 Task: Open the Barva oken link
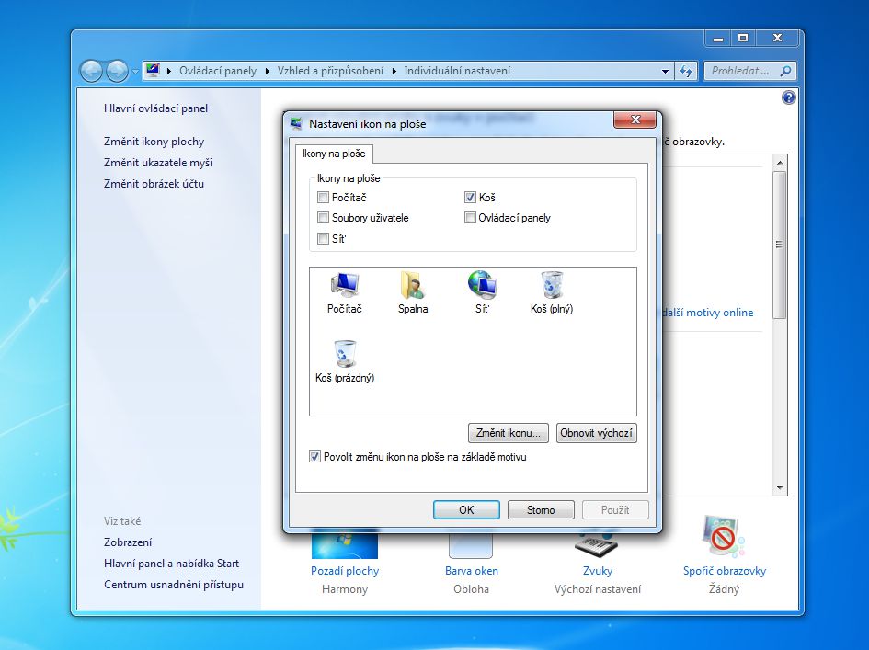click(x=471, y=571)
